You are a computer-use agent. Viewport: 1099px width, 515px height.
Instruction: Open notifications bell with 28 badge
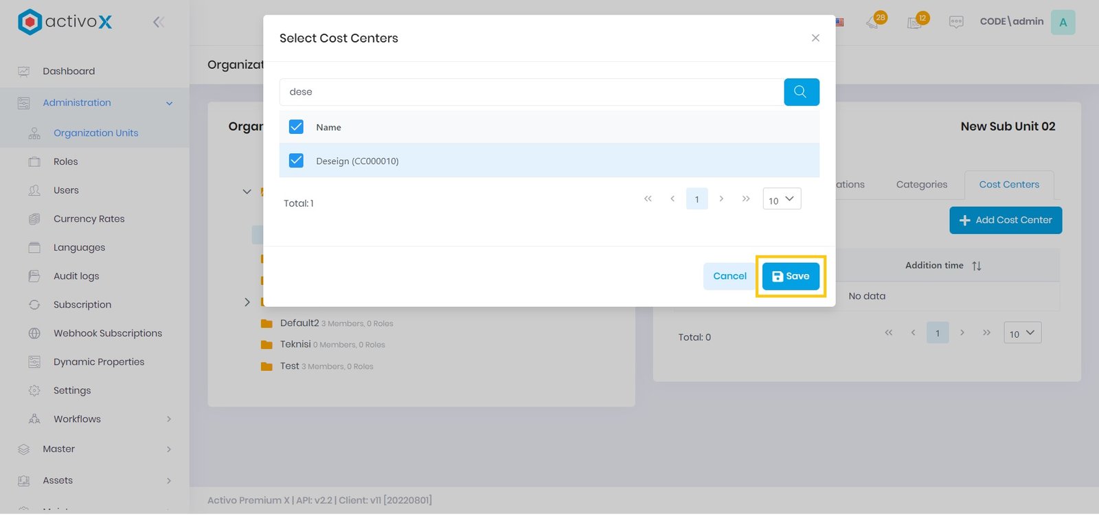tap(874, 21)
